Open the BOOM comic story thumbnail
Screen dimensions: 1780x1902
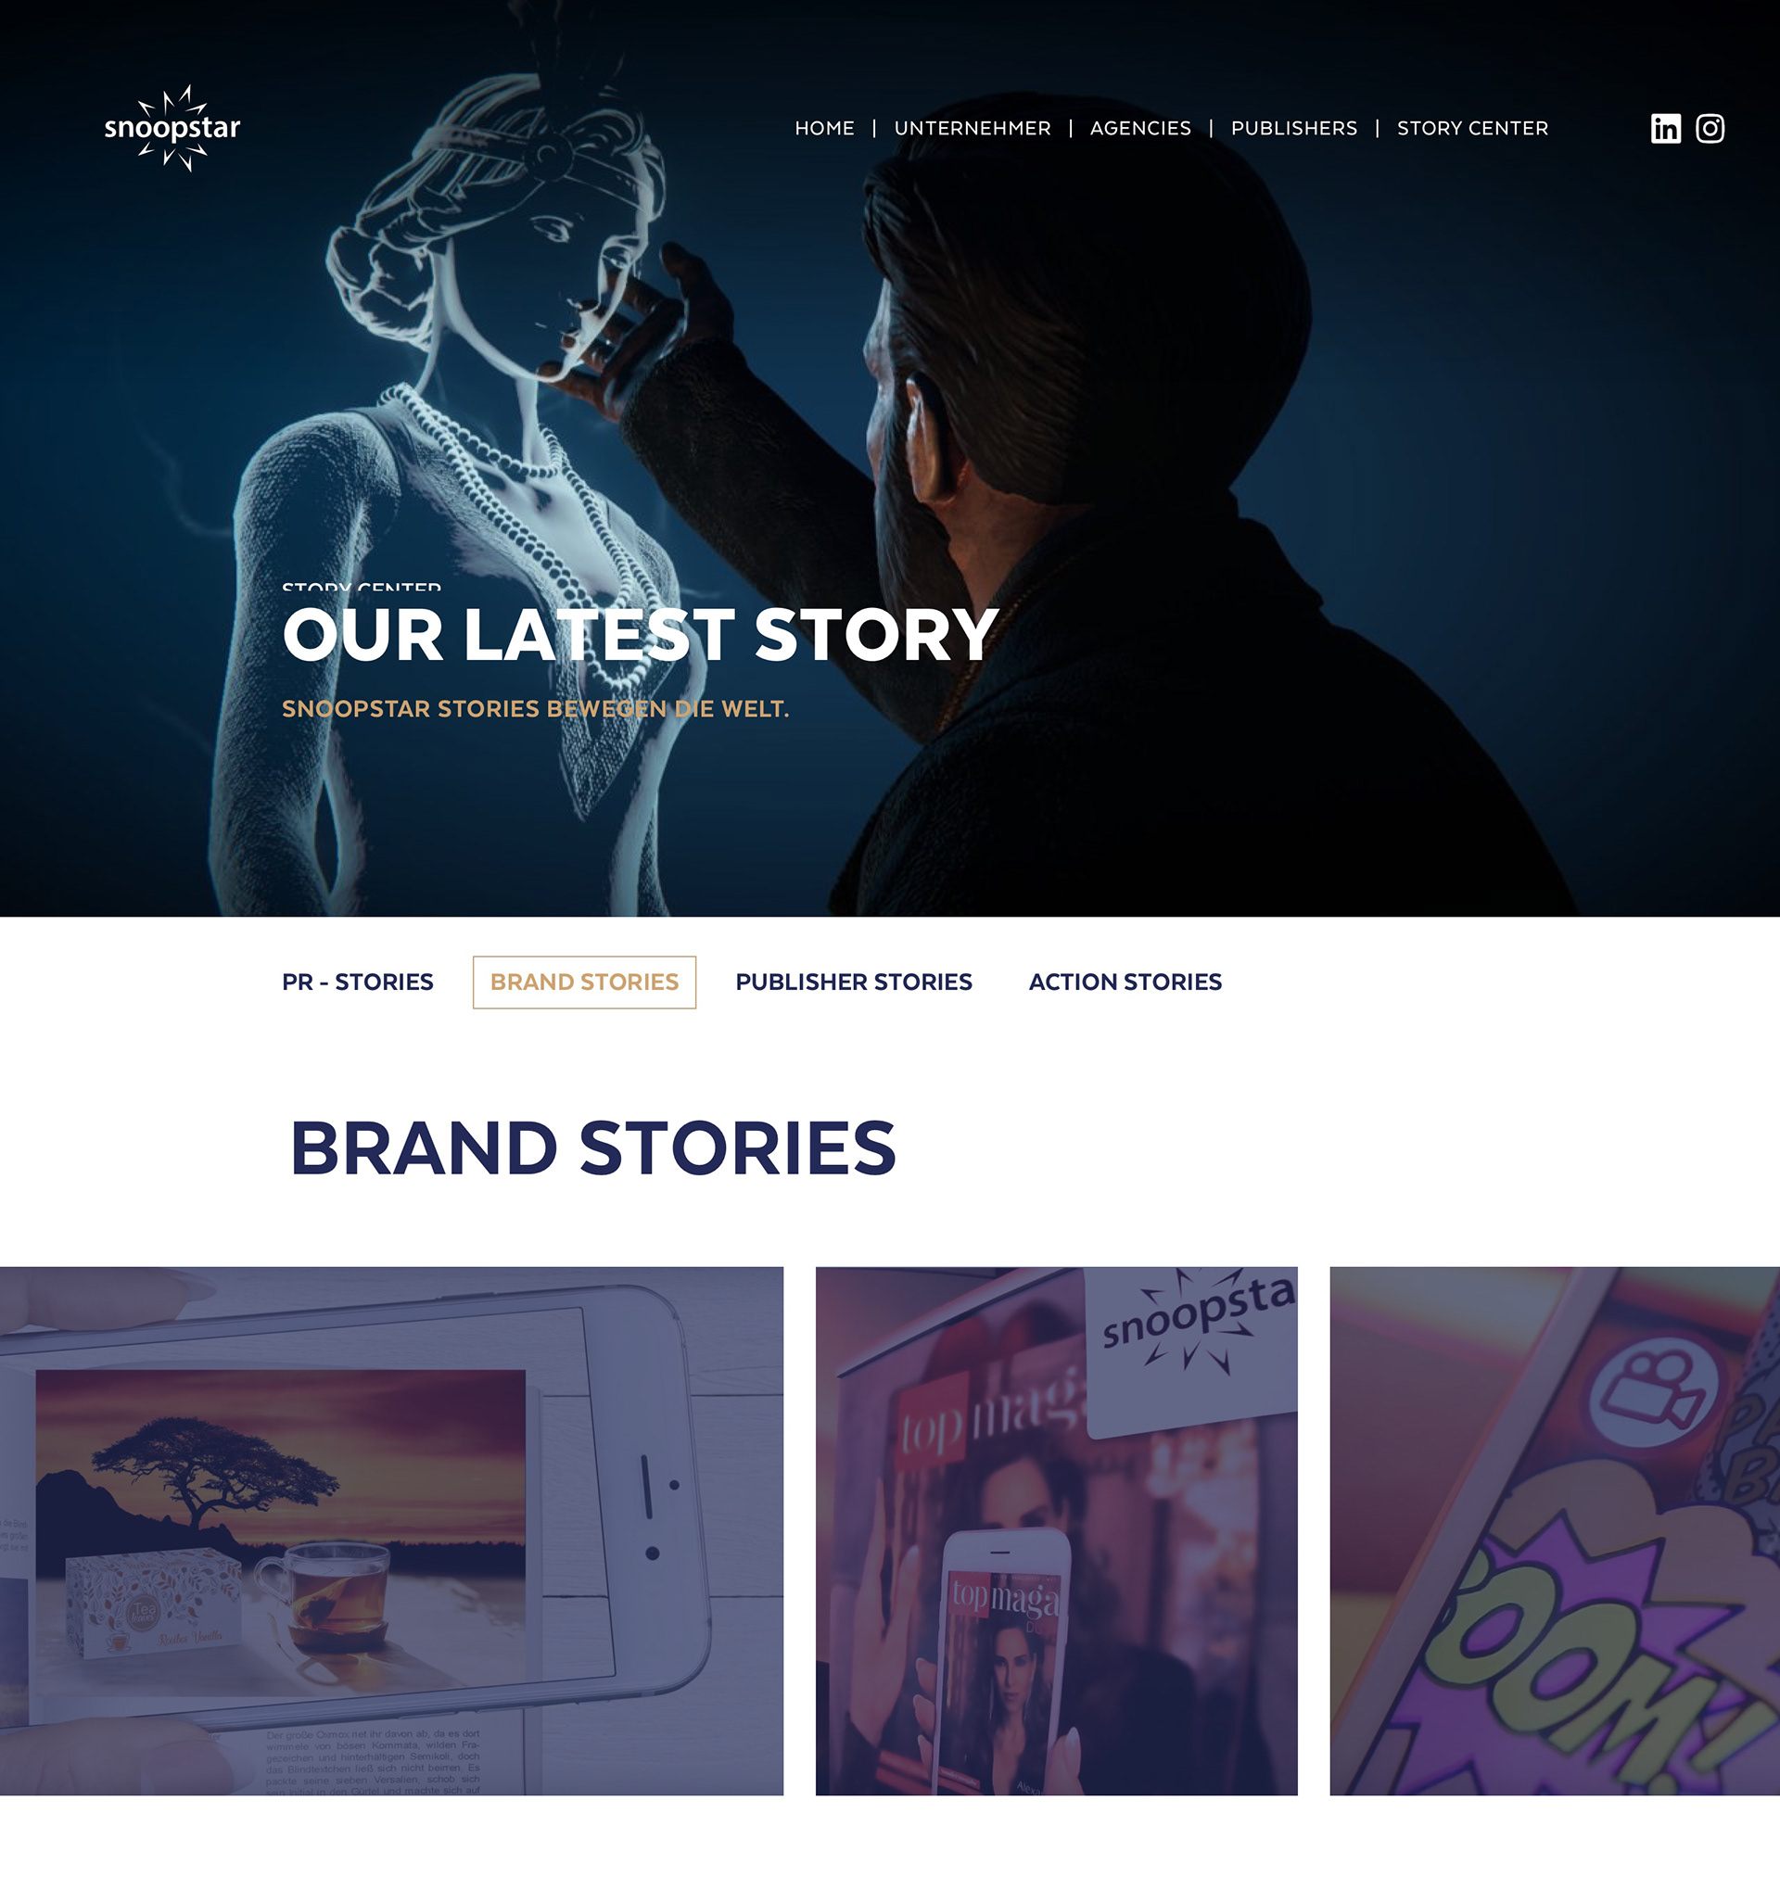point(1555,1531)
